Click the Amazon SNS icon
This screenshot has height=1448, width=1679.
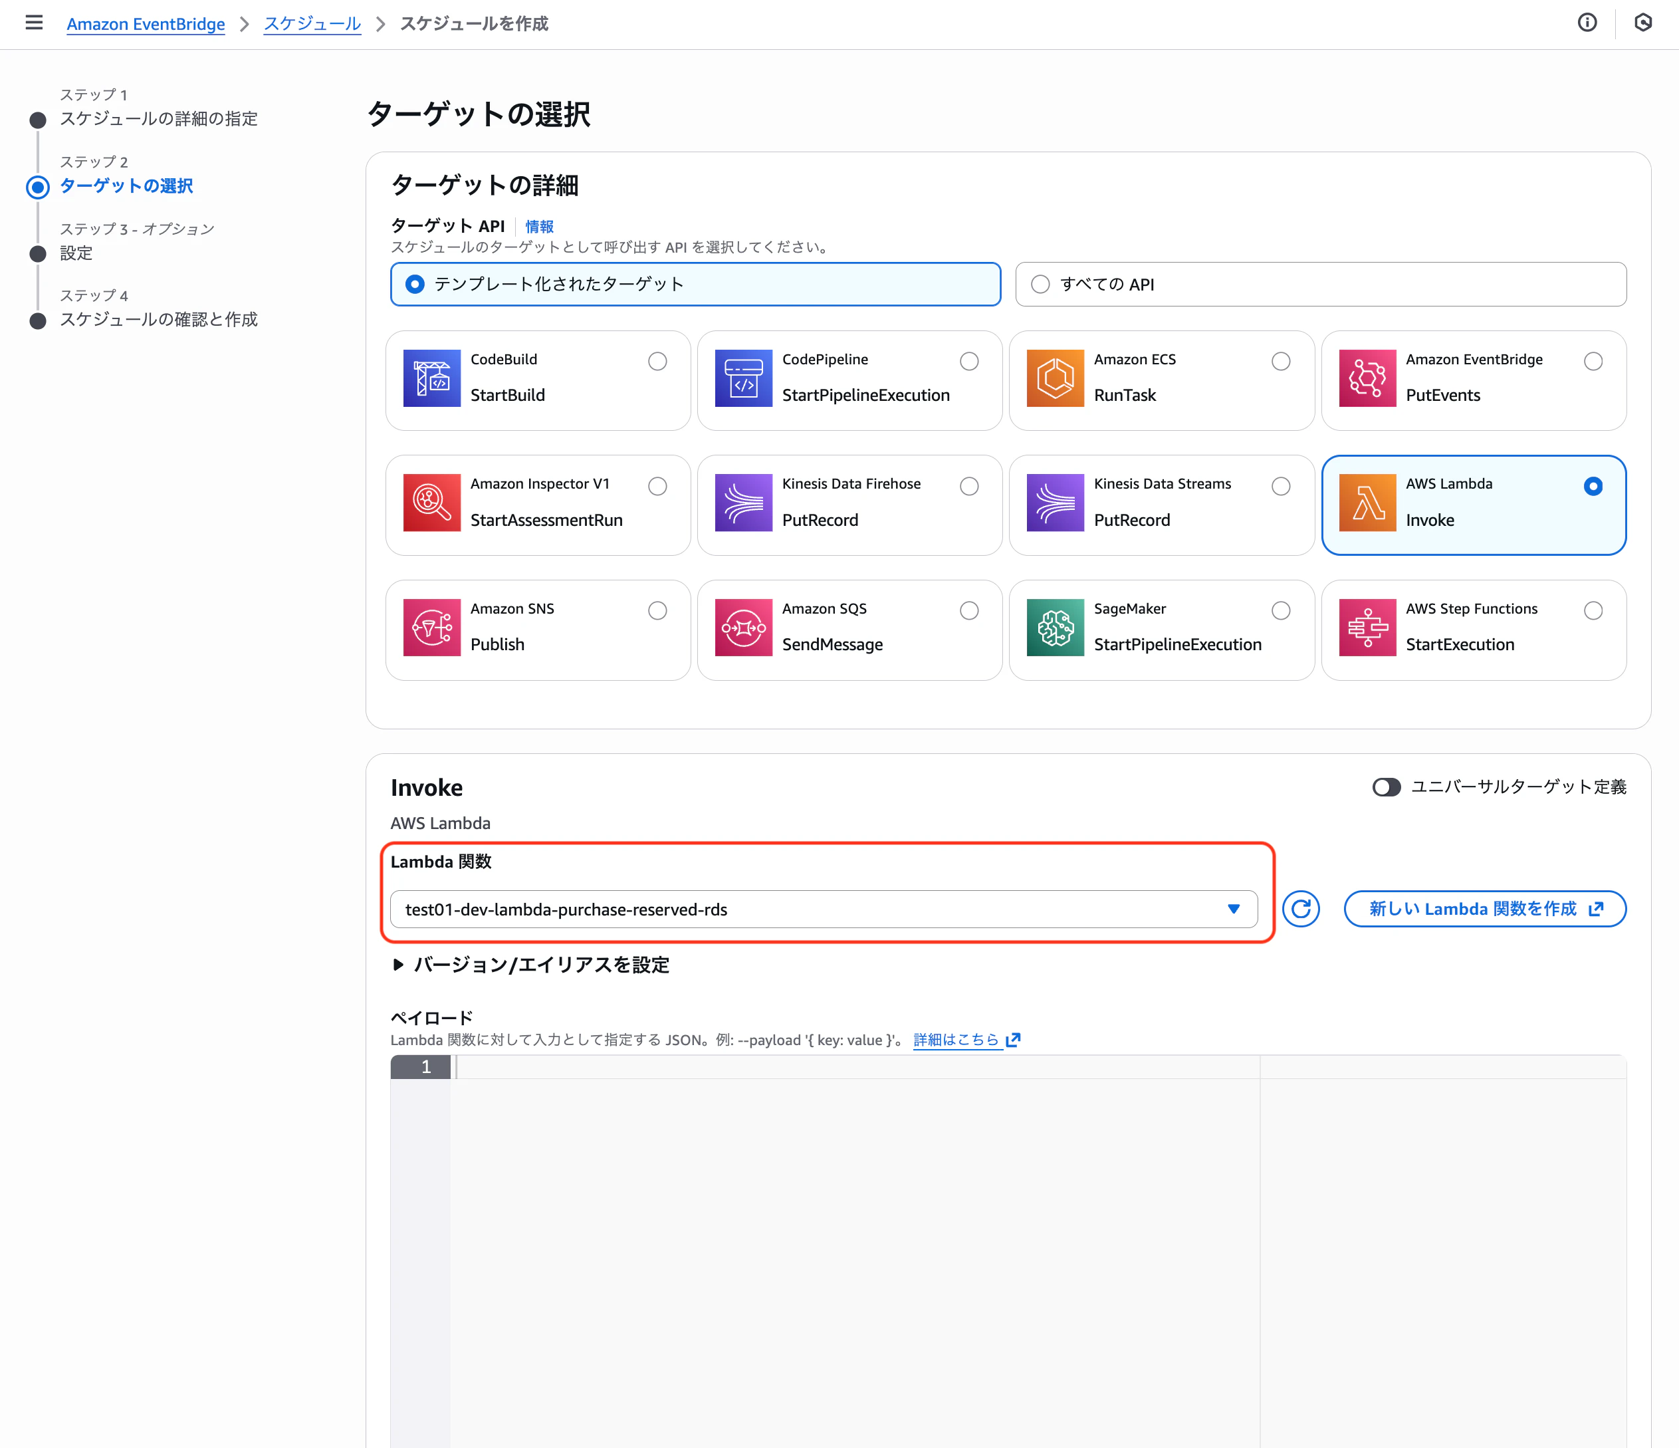(x=432, y=627)
